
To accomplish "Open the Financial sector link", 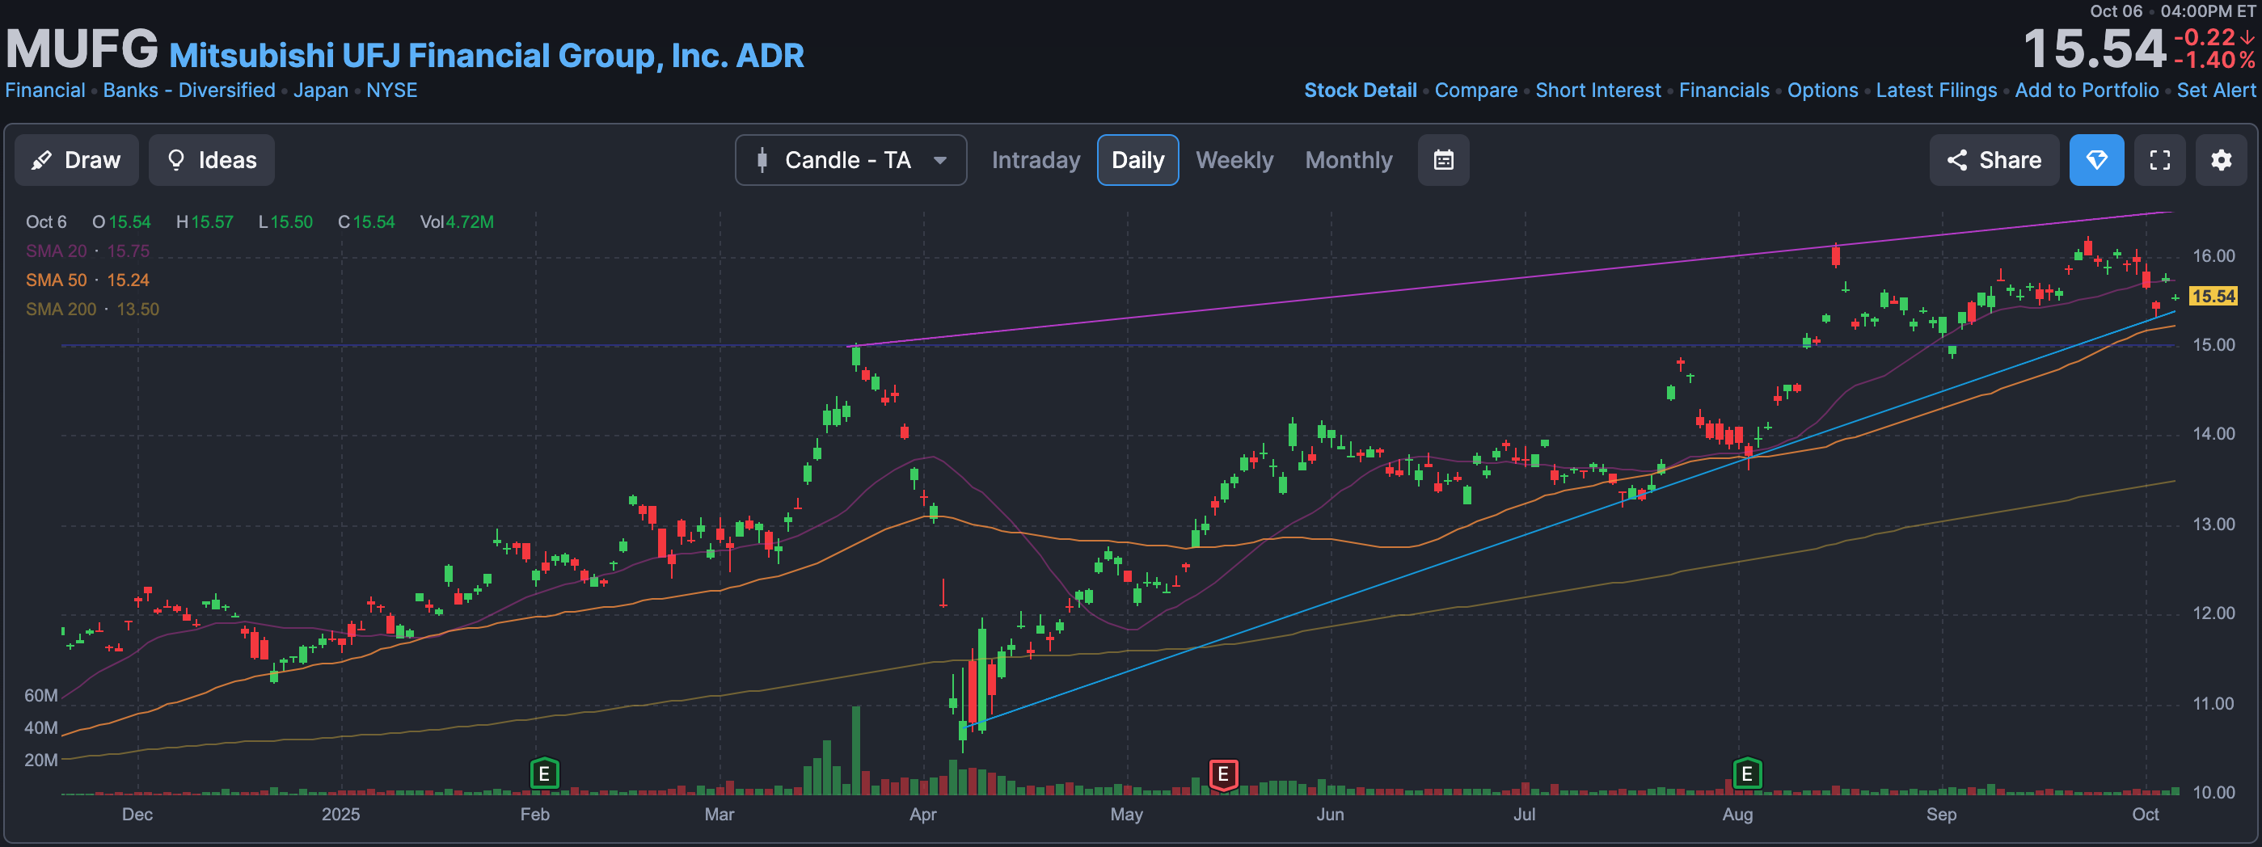I will click(45, 91).
